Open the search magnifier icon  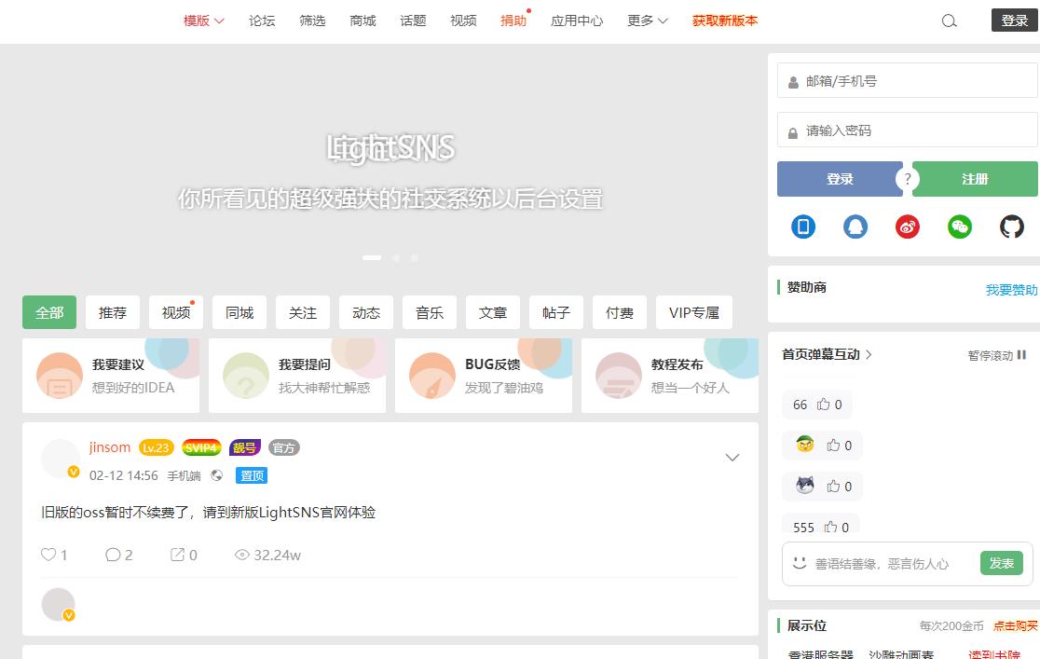(949, 20)
